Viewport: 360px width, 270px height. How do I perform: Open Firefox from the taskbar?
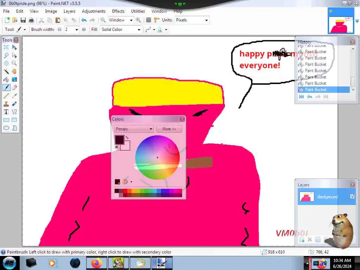[x=96, y=263]
